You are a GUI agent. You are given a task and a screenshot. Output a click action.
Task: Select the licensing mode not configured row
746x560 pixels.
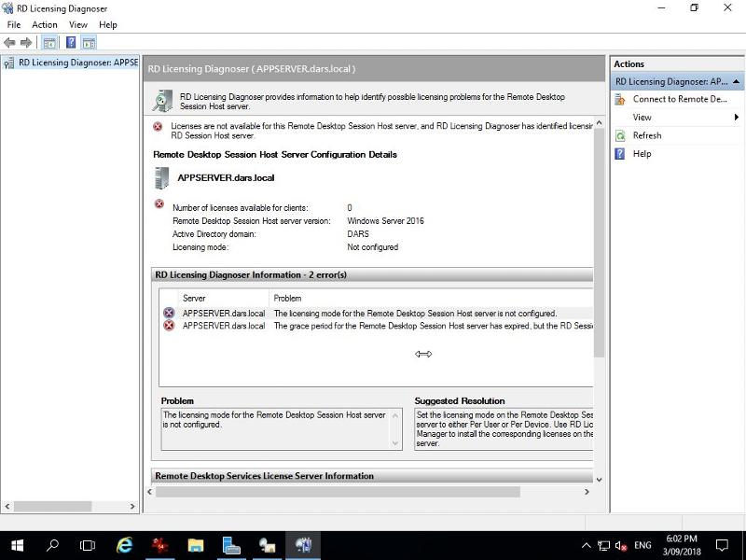click(377, 314)
